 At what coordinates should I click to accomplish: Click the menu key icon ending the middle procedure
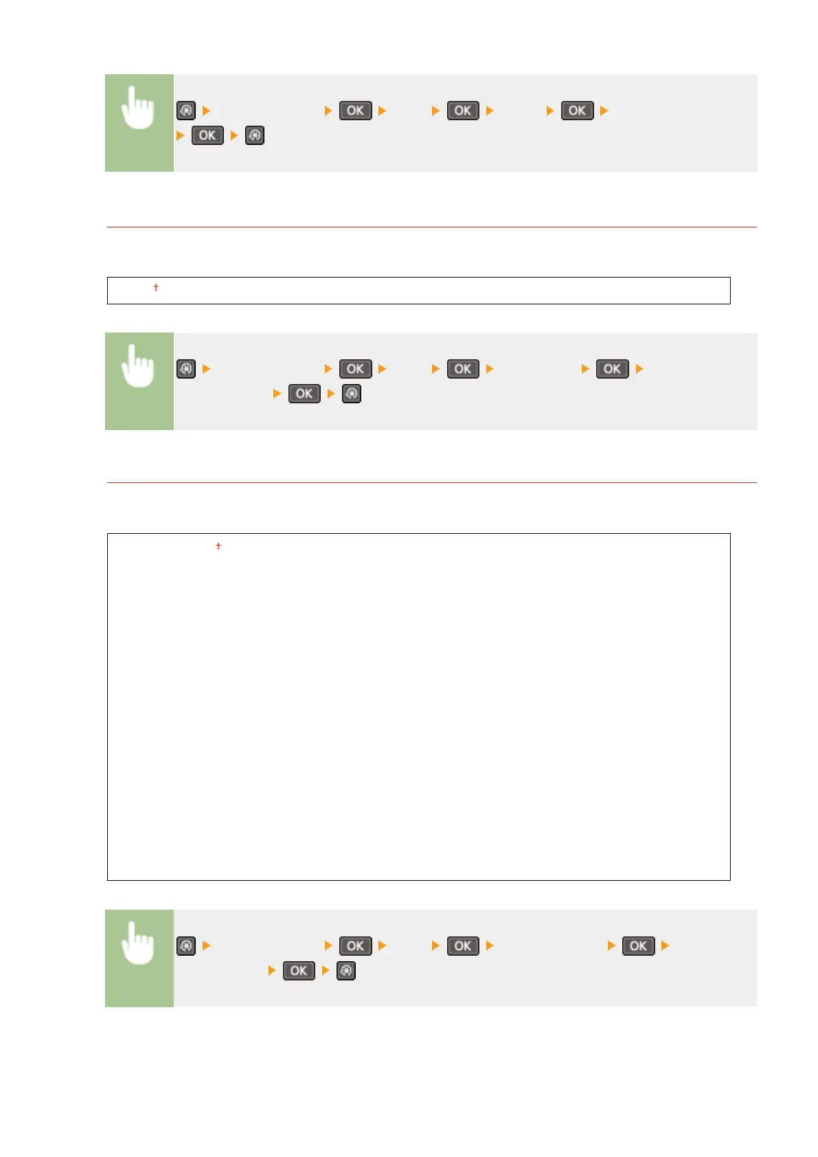352,394
